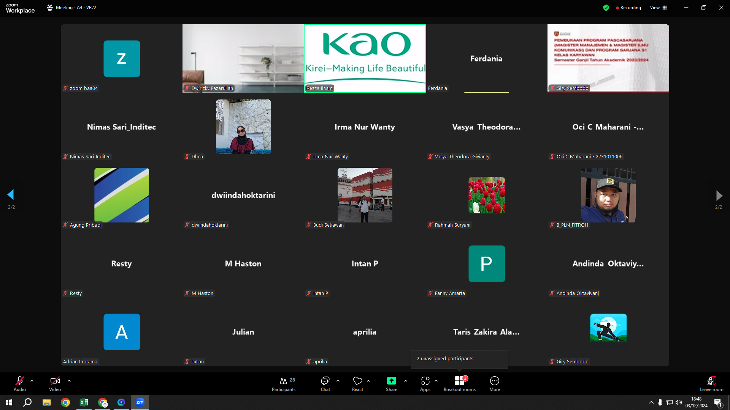Click dwiindahoktarini name tile
The height and width of the screenshot is (410, 730).
tap(243, 195)
